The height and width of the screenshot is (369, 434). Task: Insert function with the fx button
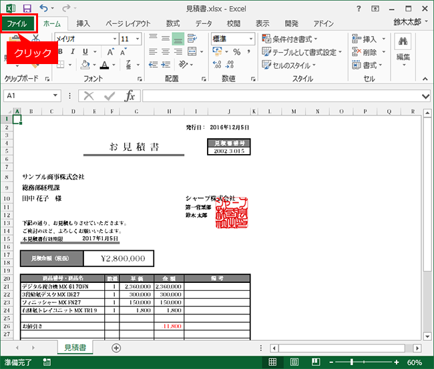click(x=130, y=95)
